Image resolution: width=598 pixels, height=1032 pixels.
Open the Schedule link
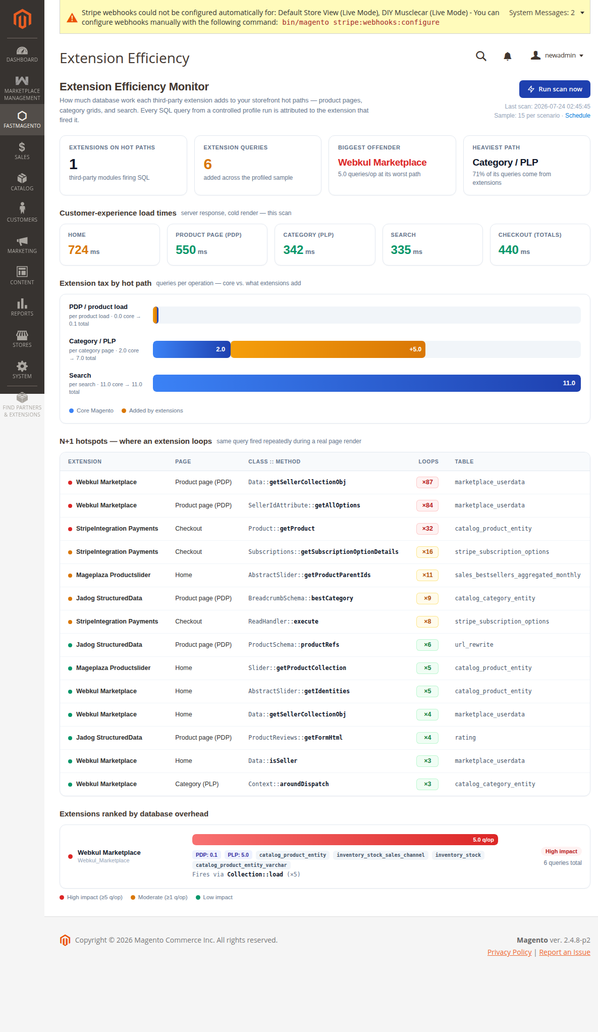(x=577, y=116)
